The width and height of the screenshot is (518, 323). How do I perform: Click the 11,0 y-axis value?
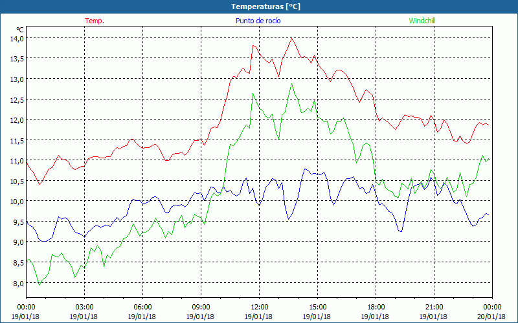click(x=17, y=161)
